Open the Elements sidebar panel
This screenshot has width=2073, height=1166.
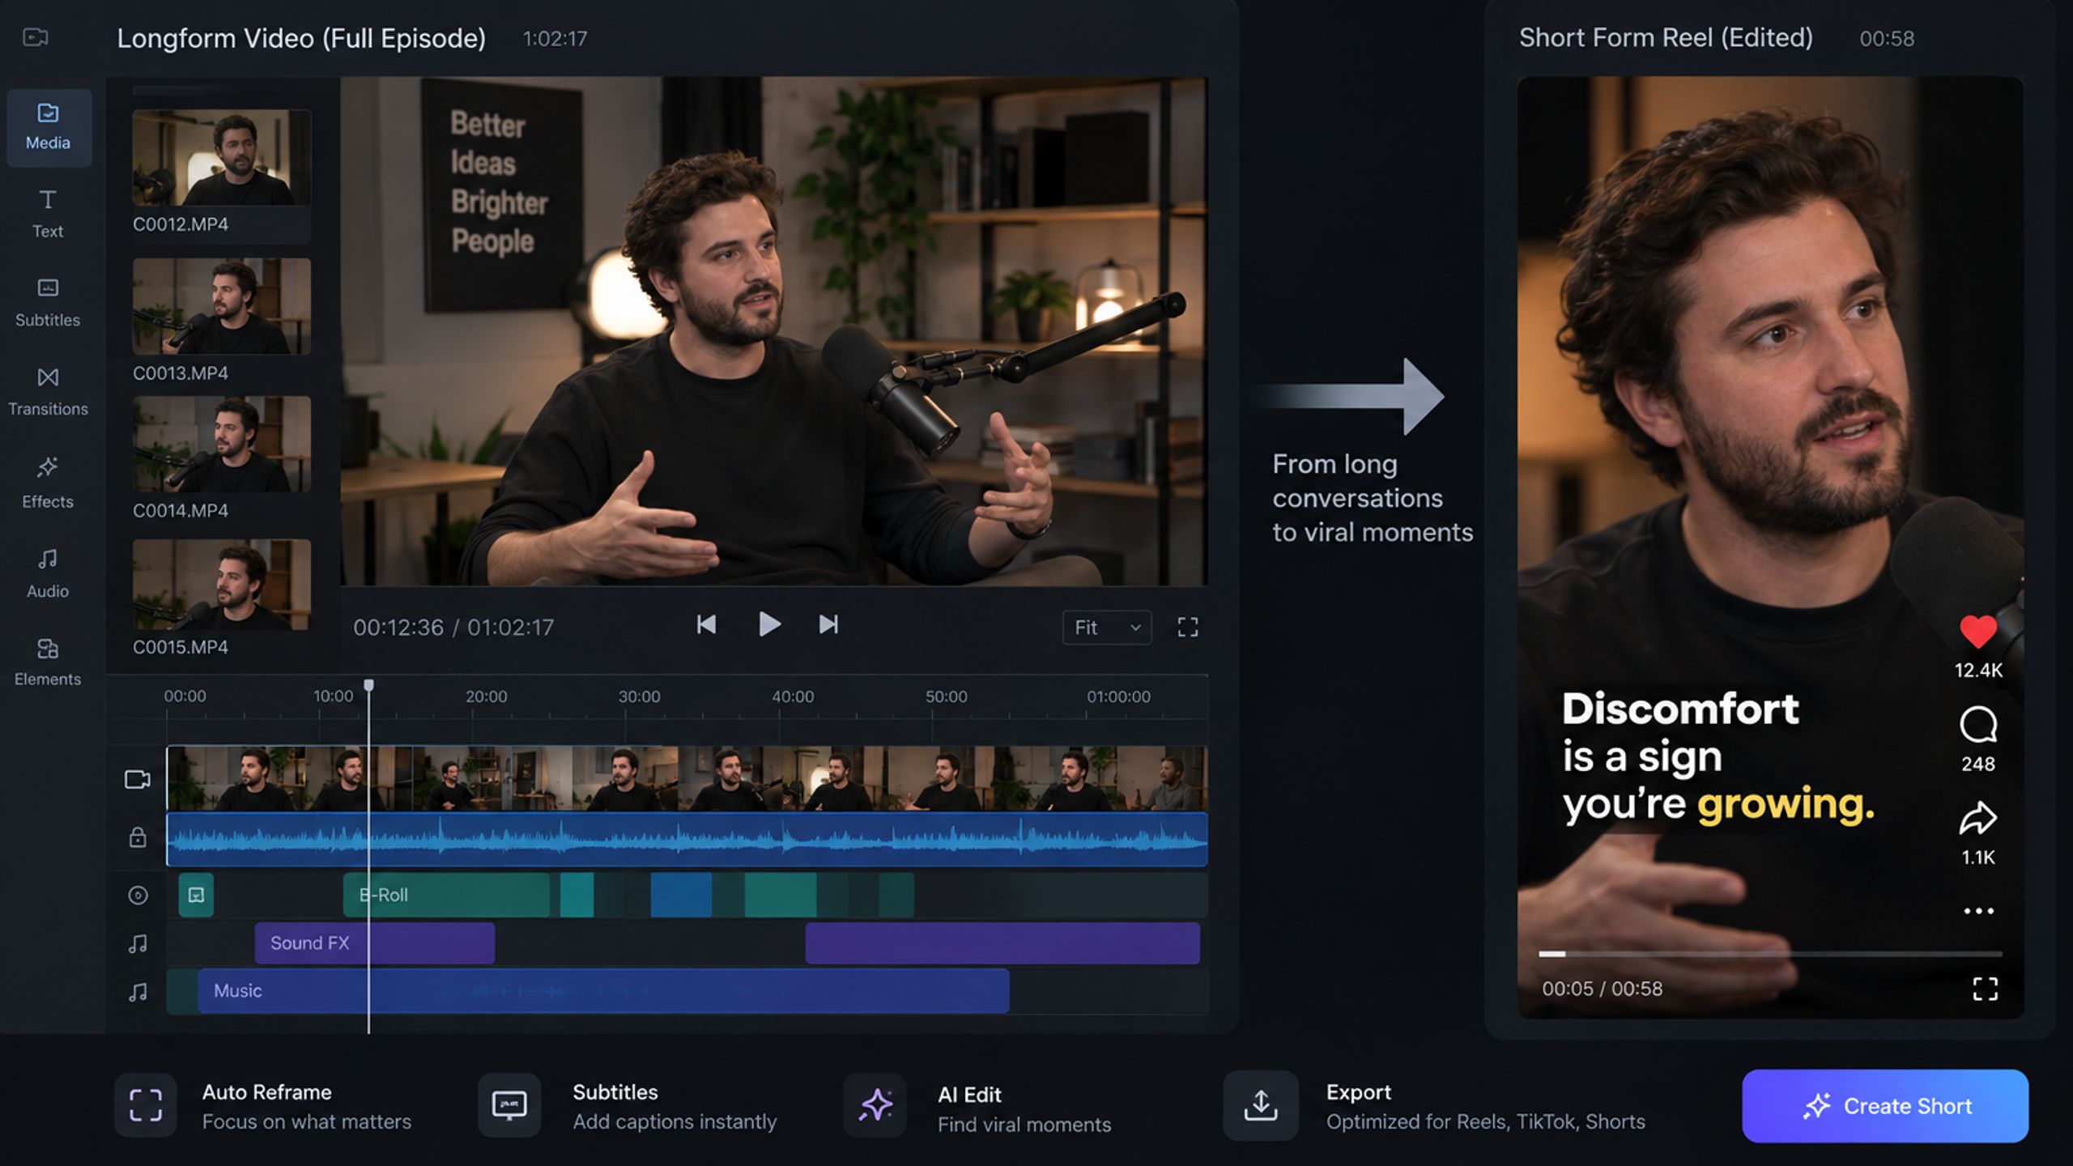point(48,662)
